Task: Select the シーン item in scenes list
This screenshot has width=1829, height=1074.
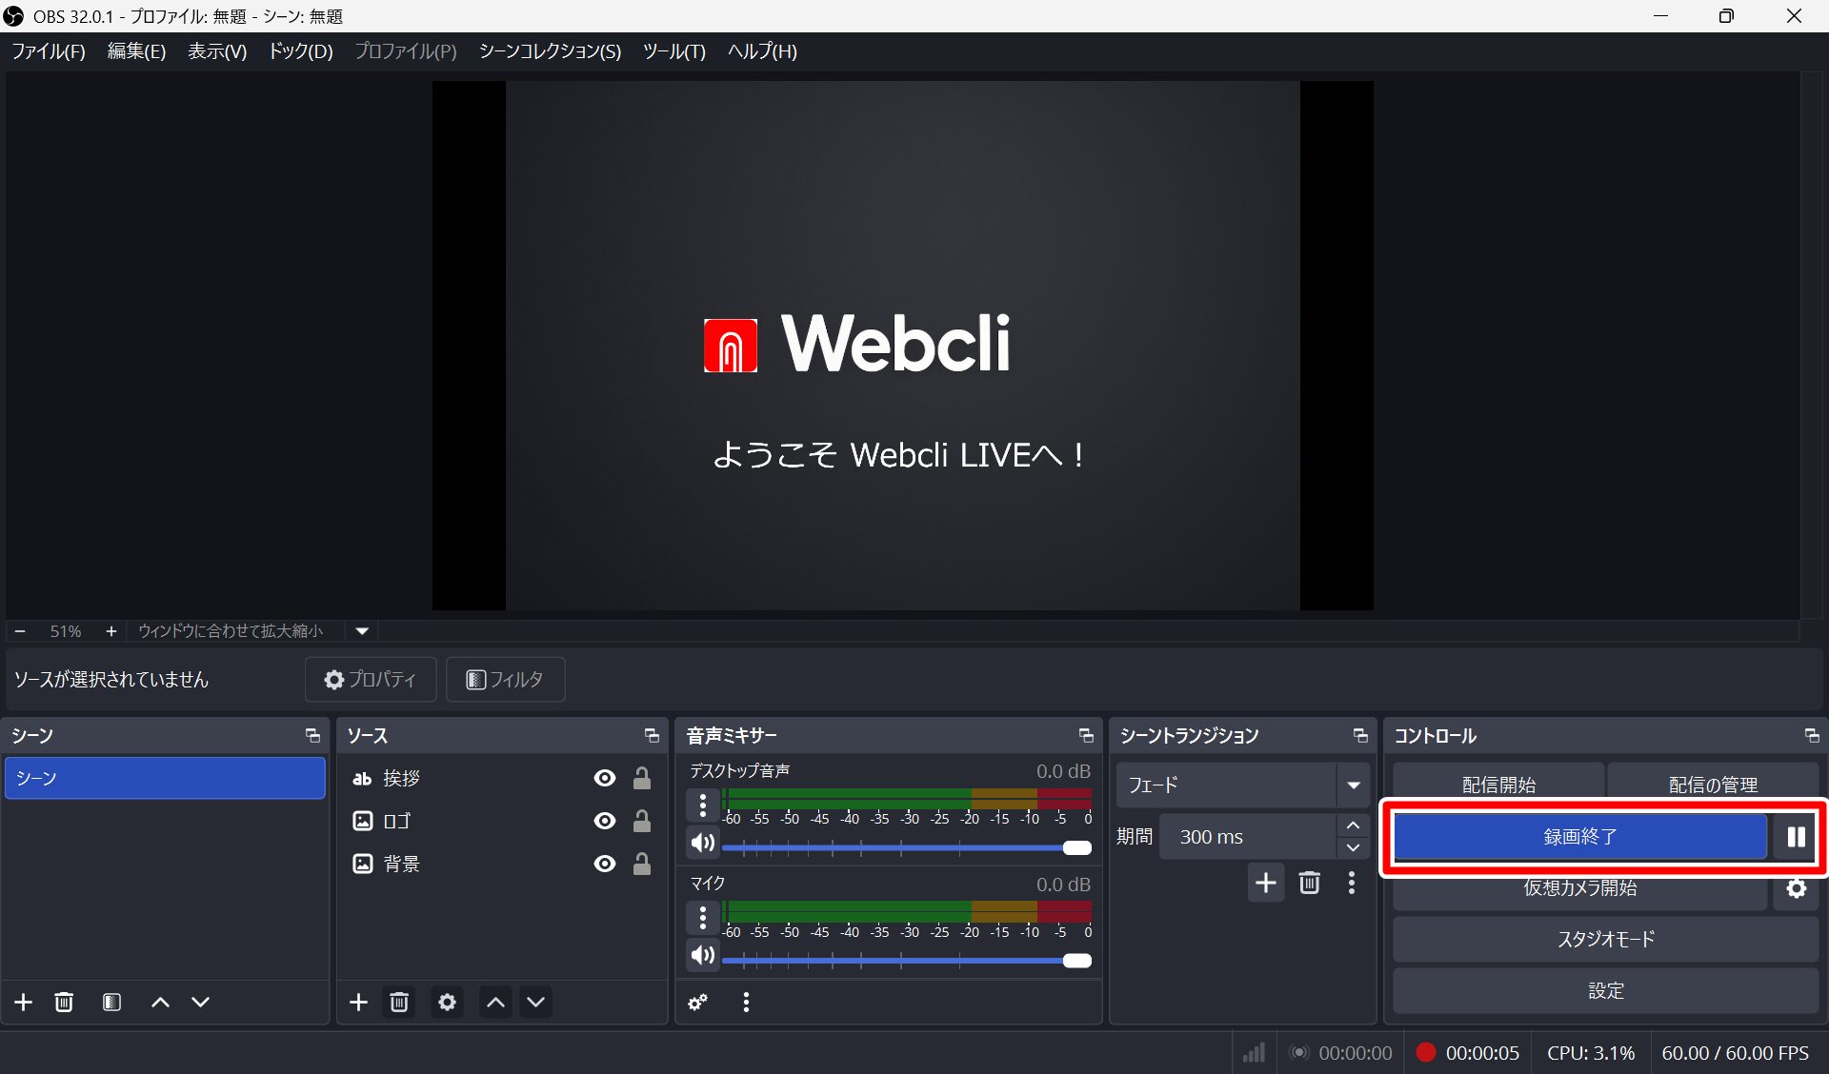Action: coord(164,778)
